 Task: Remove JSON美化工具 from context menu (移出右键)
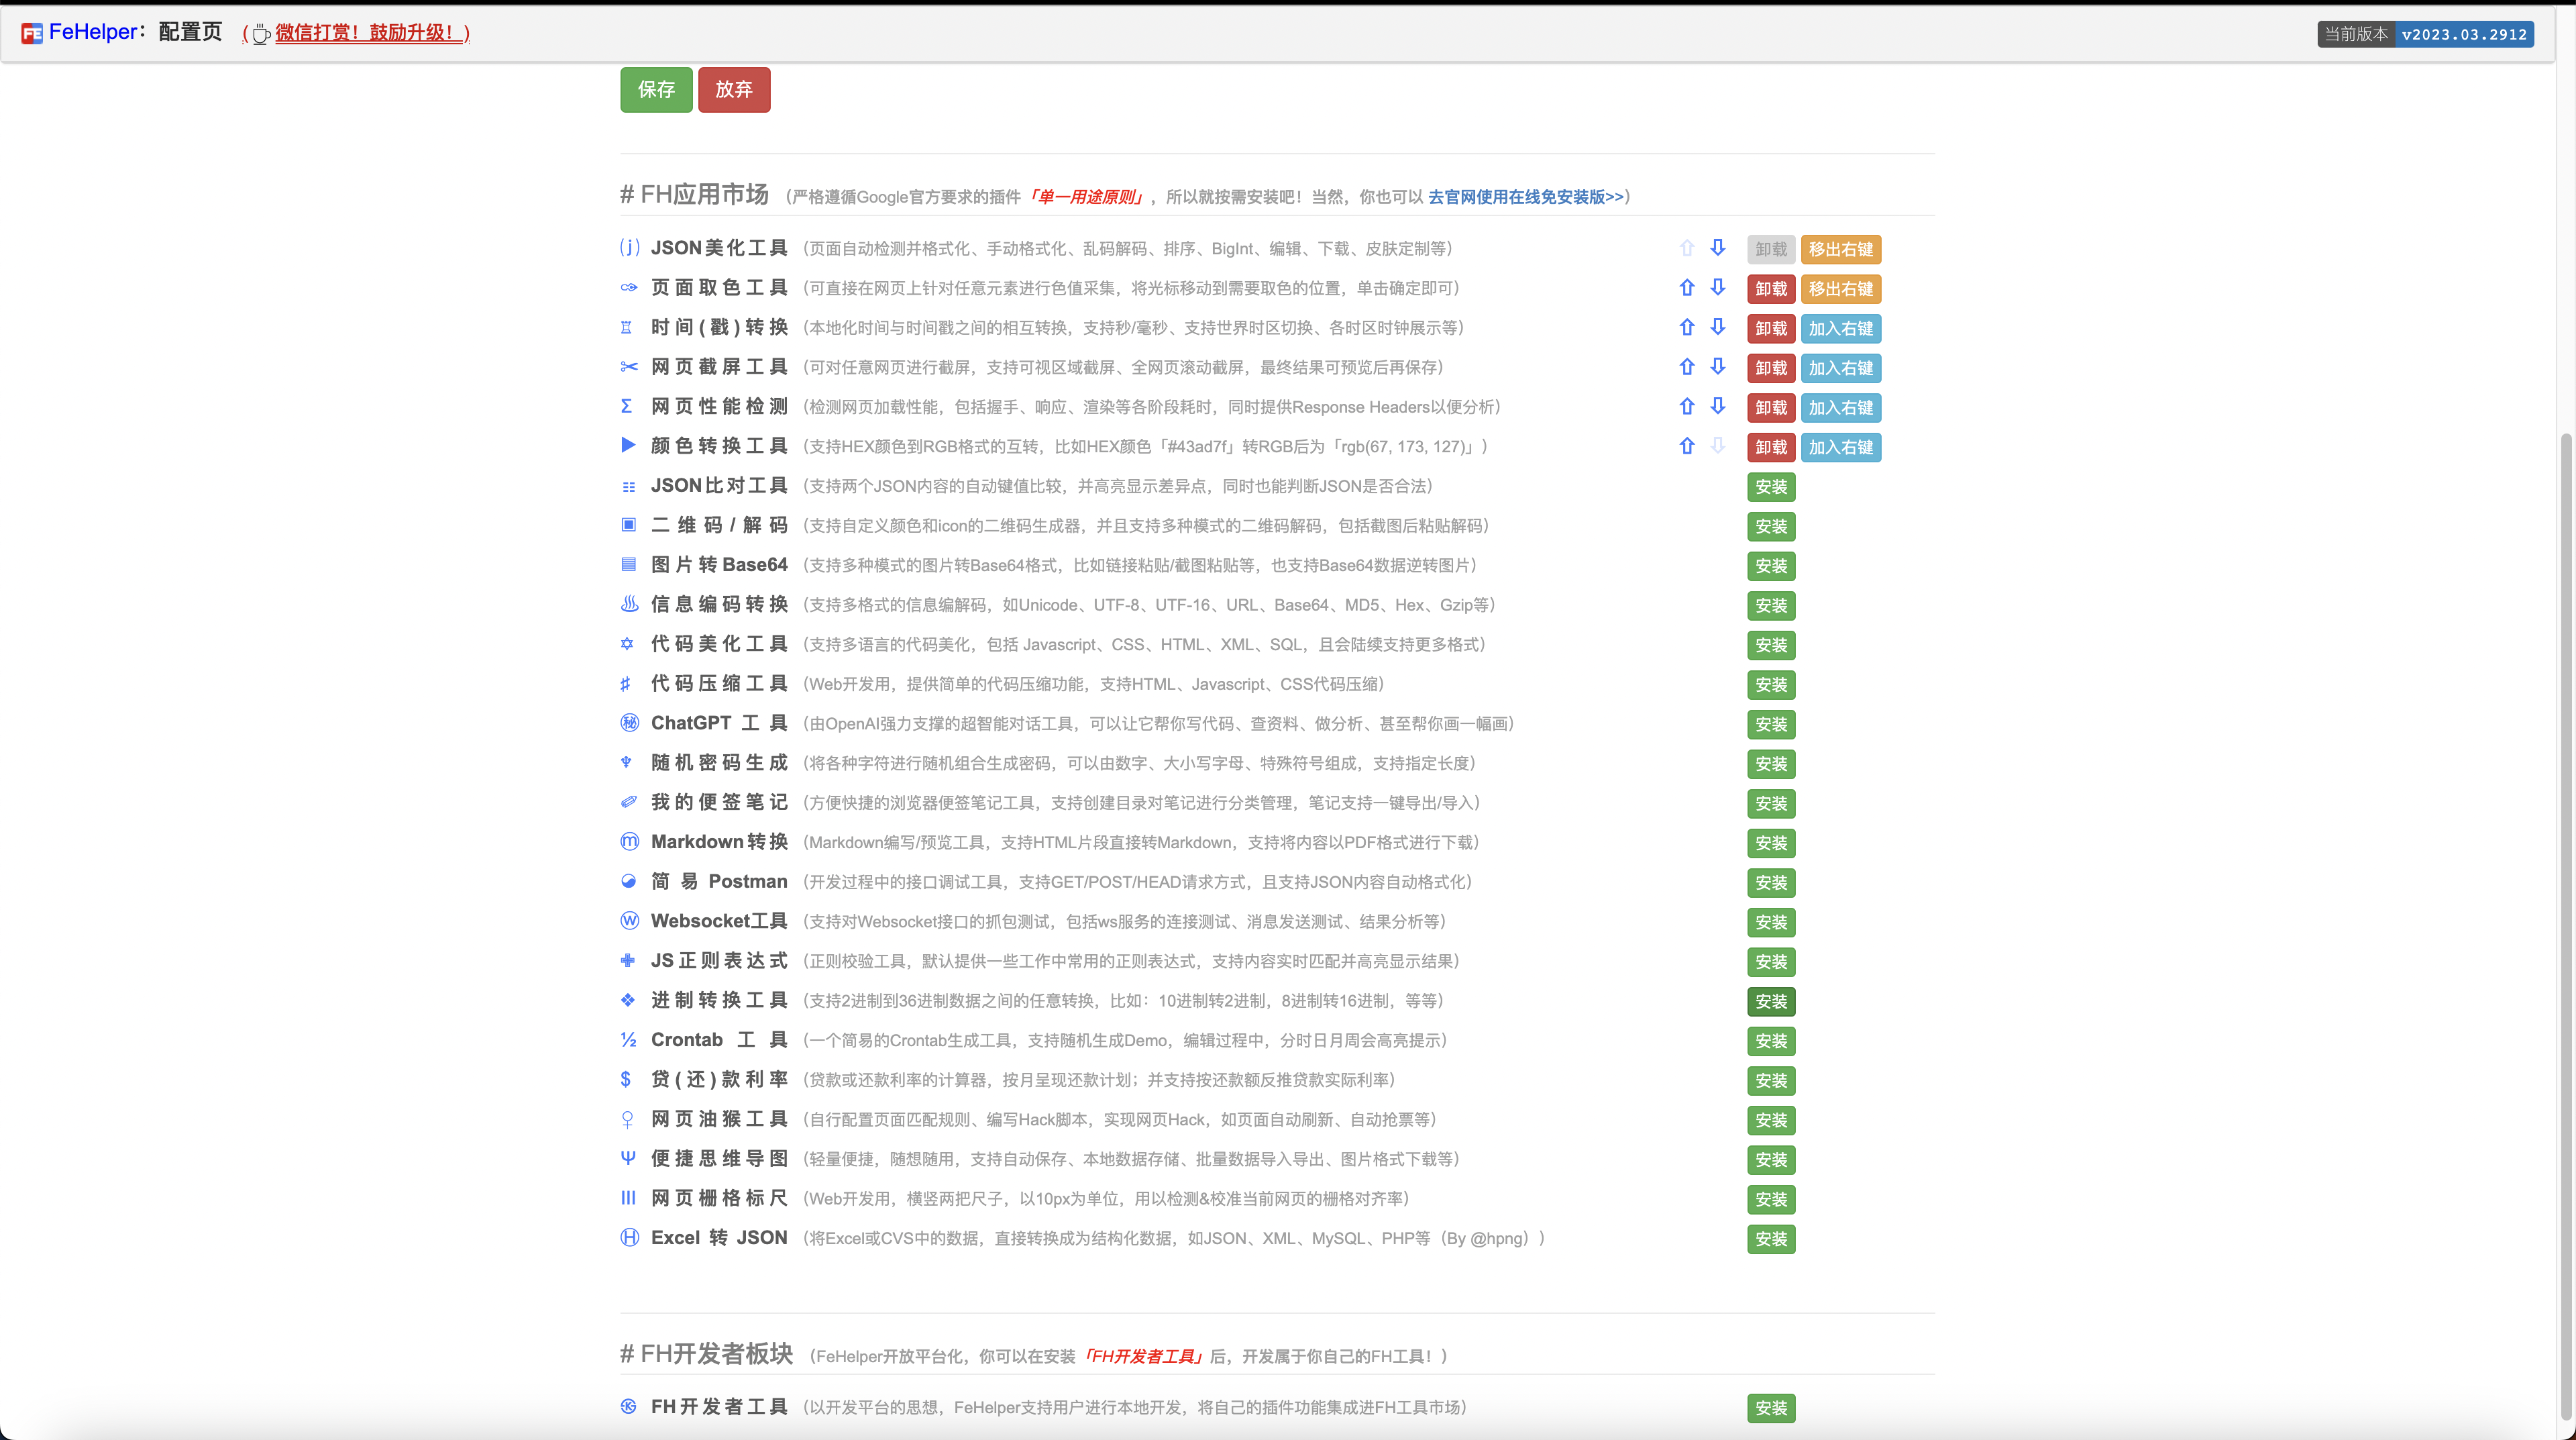click(x=1841, y=249)
